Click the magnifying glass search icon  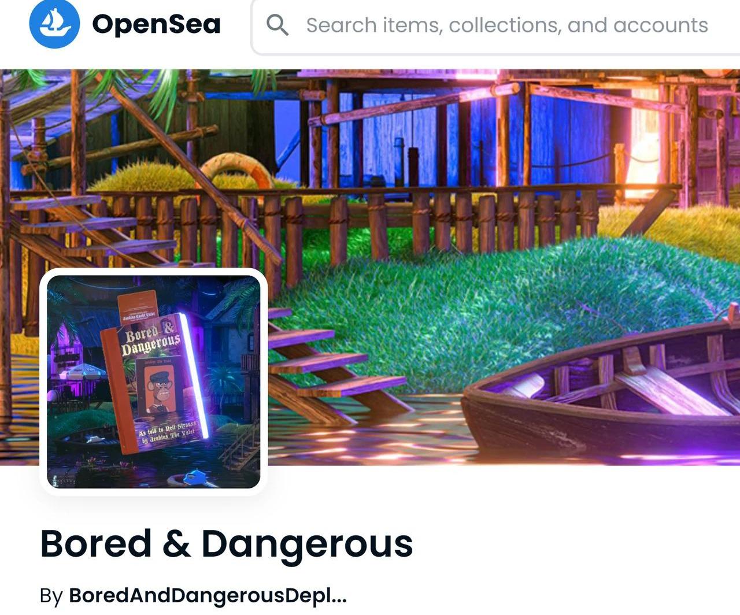277,25
